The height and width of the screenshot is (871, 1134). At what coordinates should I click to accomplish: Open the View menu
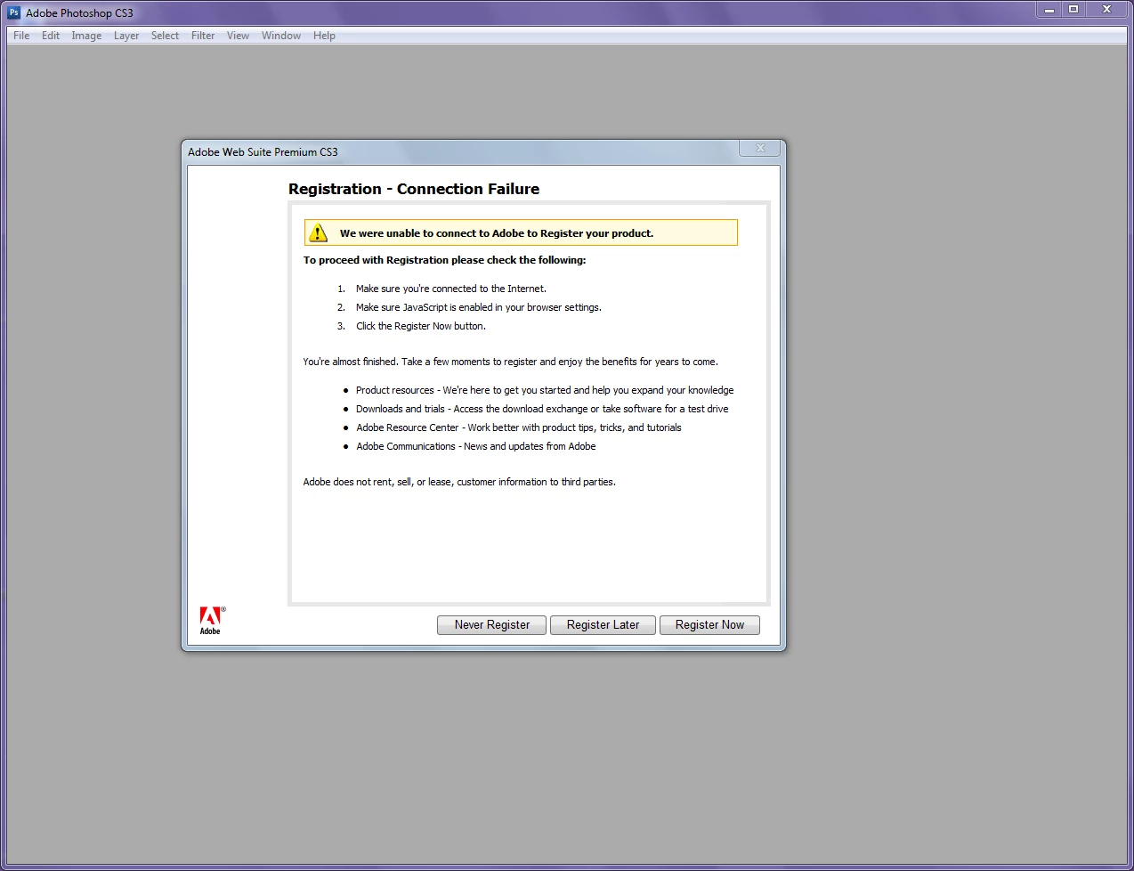(x=238, y=36)
